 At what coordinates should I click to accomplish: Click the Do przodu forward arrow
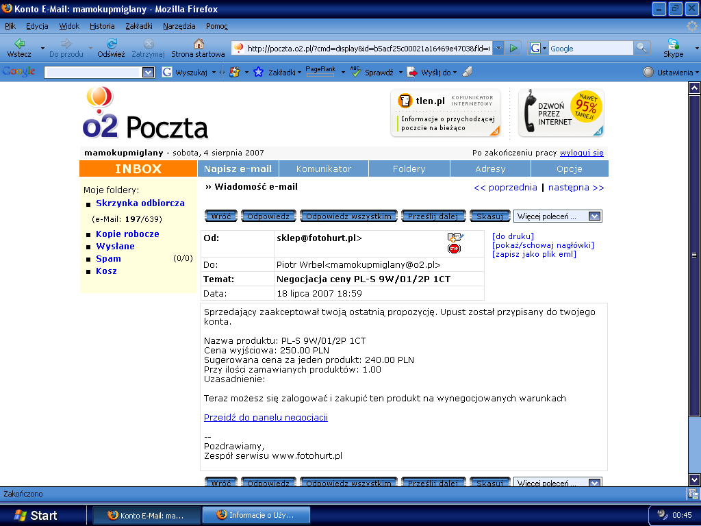(66, 43)
